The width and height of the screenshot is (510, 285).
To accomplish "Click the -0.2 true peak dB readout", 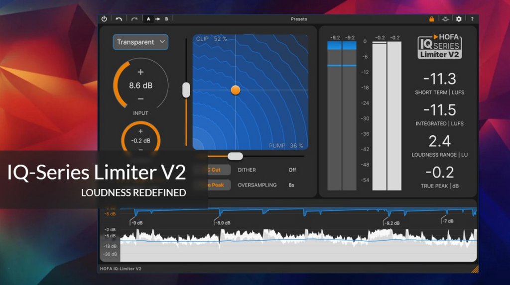I will point(439,172).
